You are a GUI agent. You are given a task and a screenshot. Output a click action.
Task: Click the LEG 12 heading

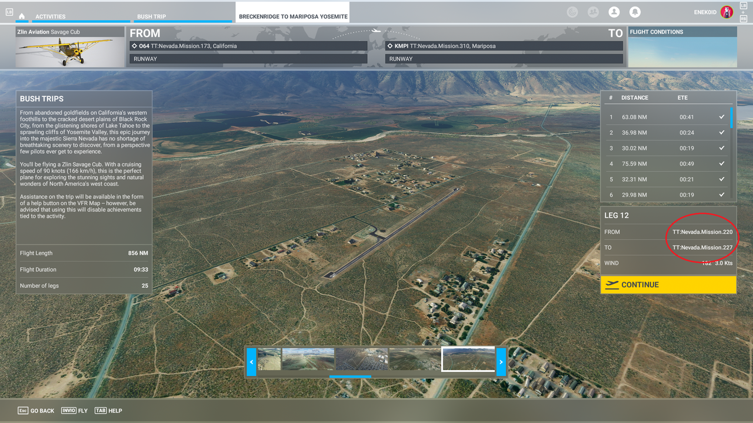[617, 216]
